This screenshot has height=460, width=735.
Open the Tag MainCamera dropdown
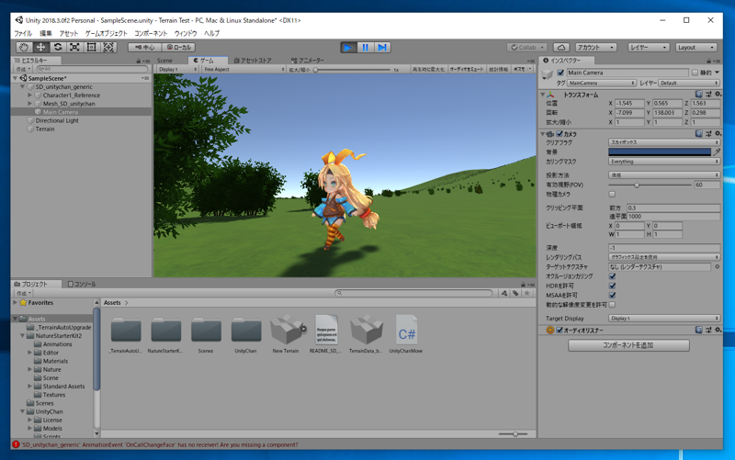tap(602, 83)
